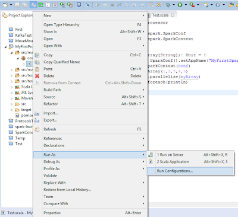Click the Scala file icon under package
The image size is (238, 217).
pyautogui.click(x=29, y=64)
